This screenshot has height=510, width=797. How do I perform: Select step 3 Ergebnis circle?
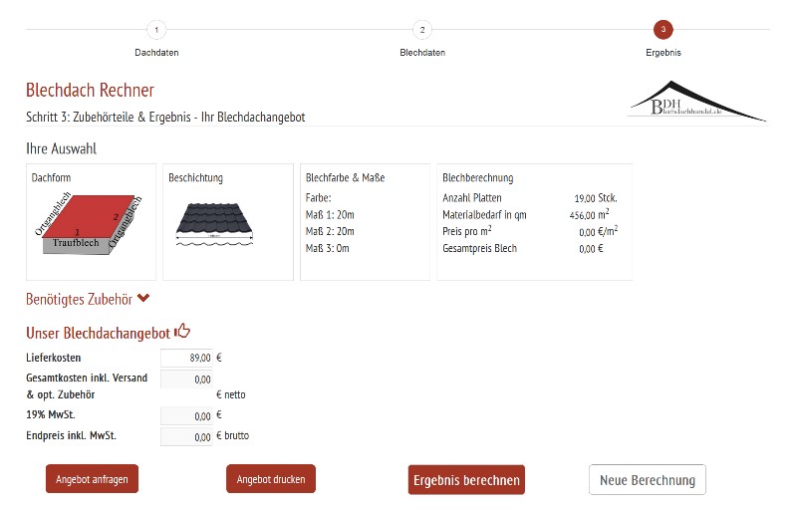tap(664, 30)
